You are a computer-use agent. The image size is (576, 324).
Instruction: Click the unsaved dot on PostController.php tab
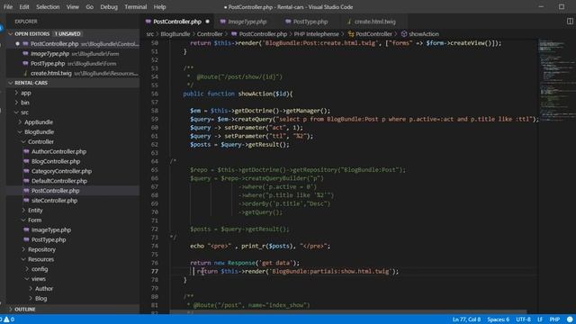(208, 22)
